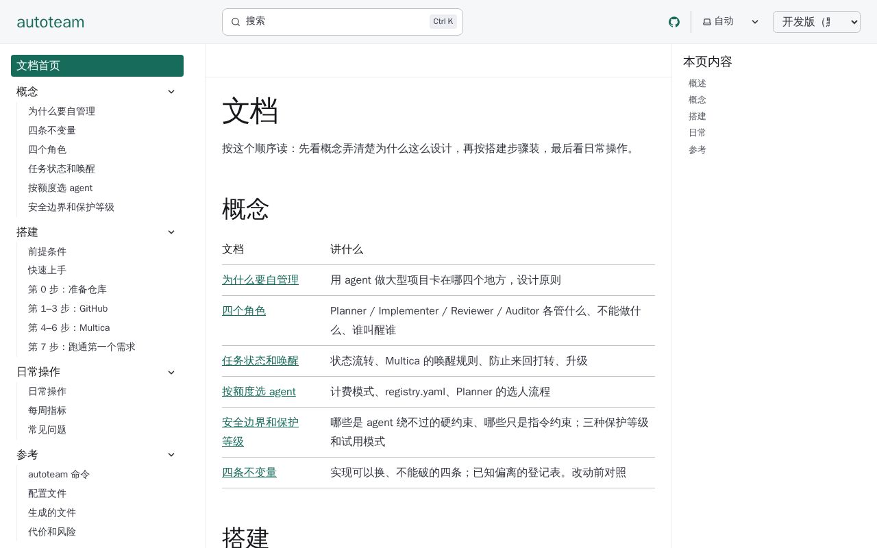This screenshot has width=877, height=548.
Task: Open 快速上手 in the sidebar
Action: [47, 270]
